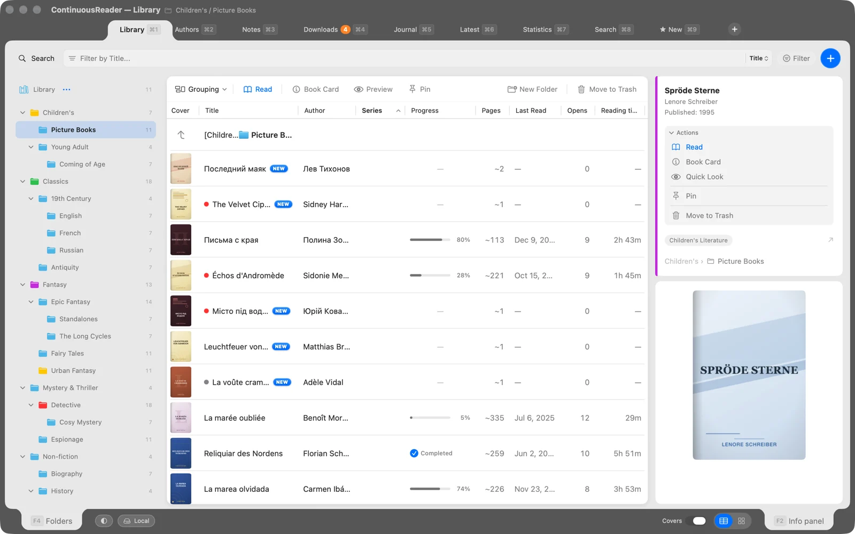Collapse the Actions section chevron
Image resolution: width=855 pixels, height=534 pixels.
671,132
